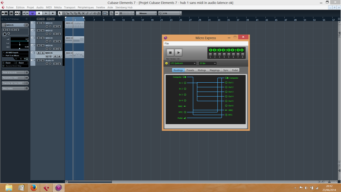Go to previous marker in transport
This screenshot has width=341, height=192.
(24, 13)
